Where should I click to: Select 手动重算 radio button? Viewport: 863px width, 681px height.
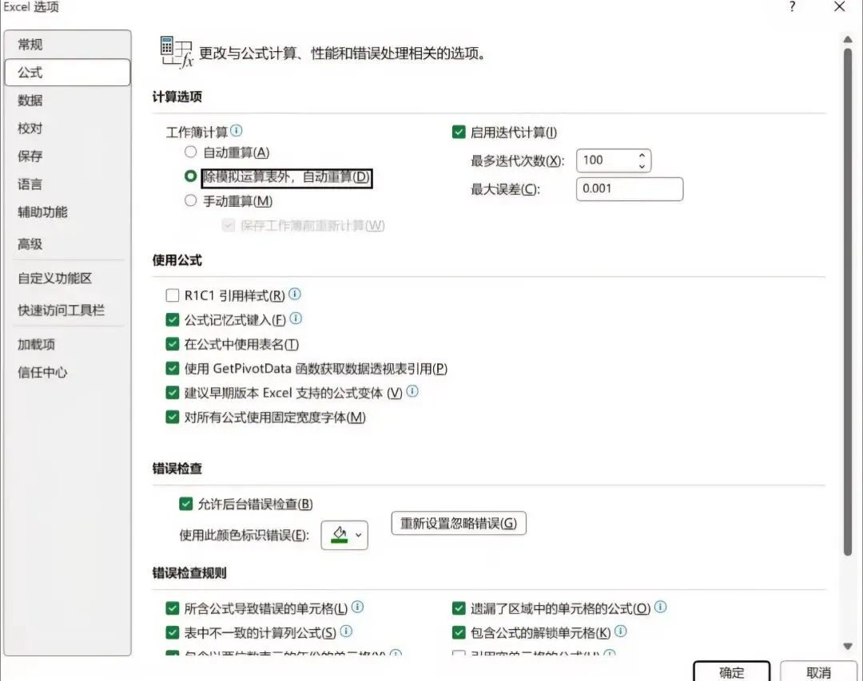pyautogui.click(x=190, y=200)
